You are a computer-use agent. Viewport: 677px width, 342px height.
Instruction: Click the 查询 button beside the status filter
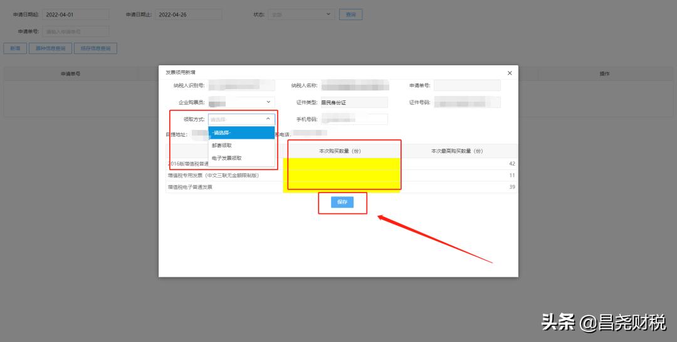[350, 14]
